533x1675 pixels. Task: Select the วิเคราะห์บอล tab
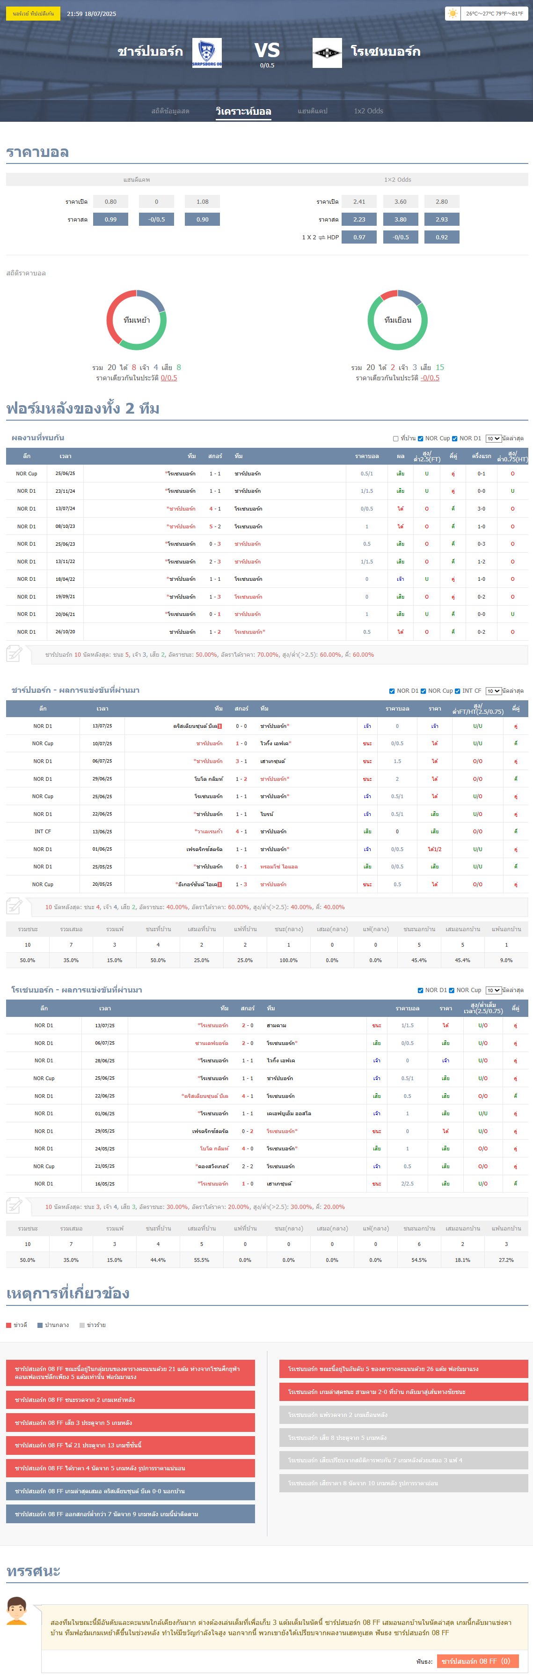pos(244,111)
